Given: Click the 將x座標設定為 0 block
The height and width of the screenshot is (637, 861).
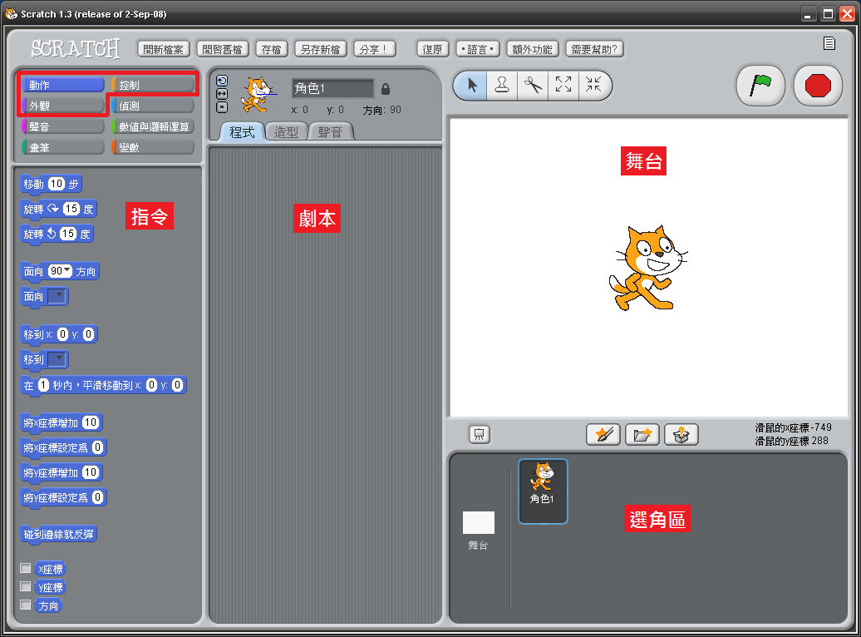Looking at the screenshot, I should point(63,448).
